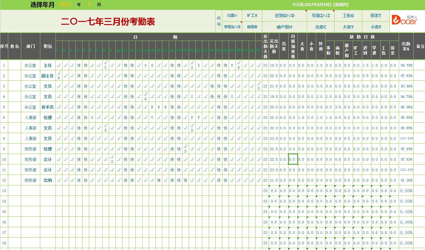Select legend cell 旷工X

pos(252,16)
